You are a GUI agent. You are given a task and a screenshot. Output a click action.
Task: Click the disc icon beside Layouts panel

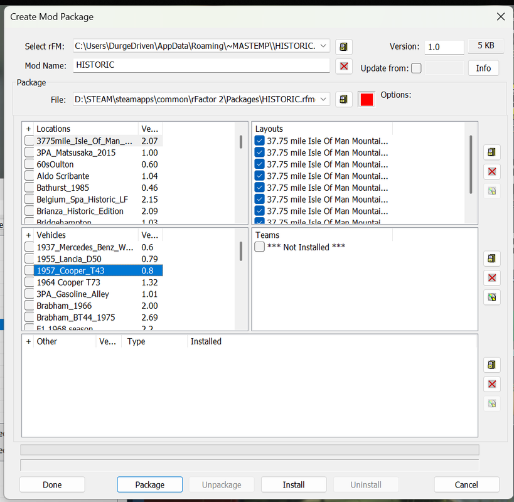pos(491,191)
